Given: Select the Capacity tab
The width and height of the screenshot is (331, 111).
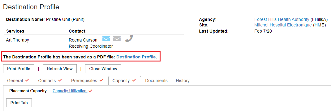Looking at the screenshot, I should (124, 81).
